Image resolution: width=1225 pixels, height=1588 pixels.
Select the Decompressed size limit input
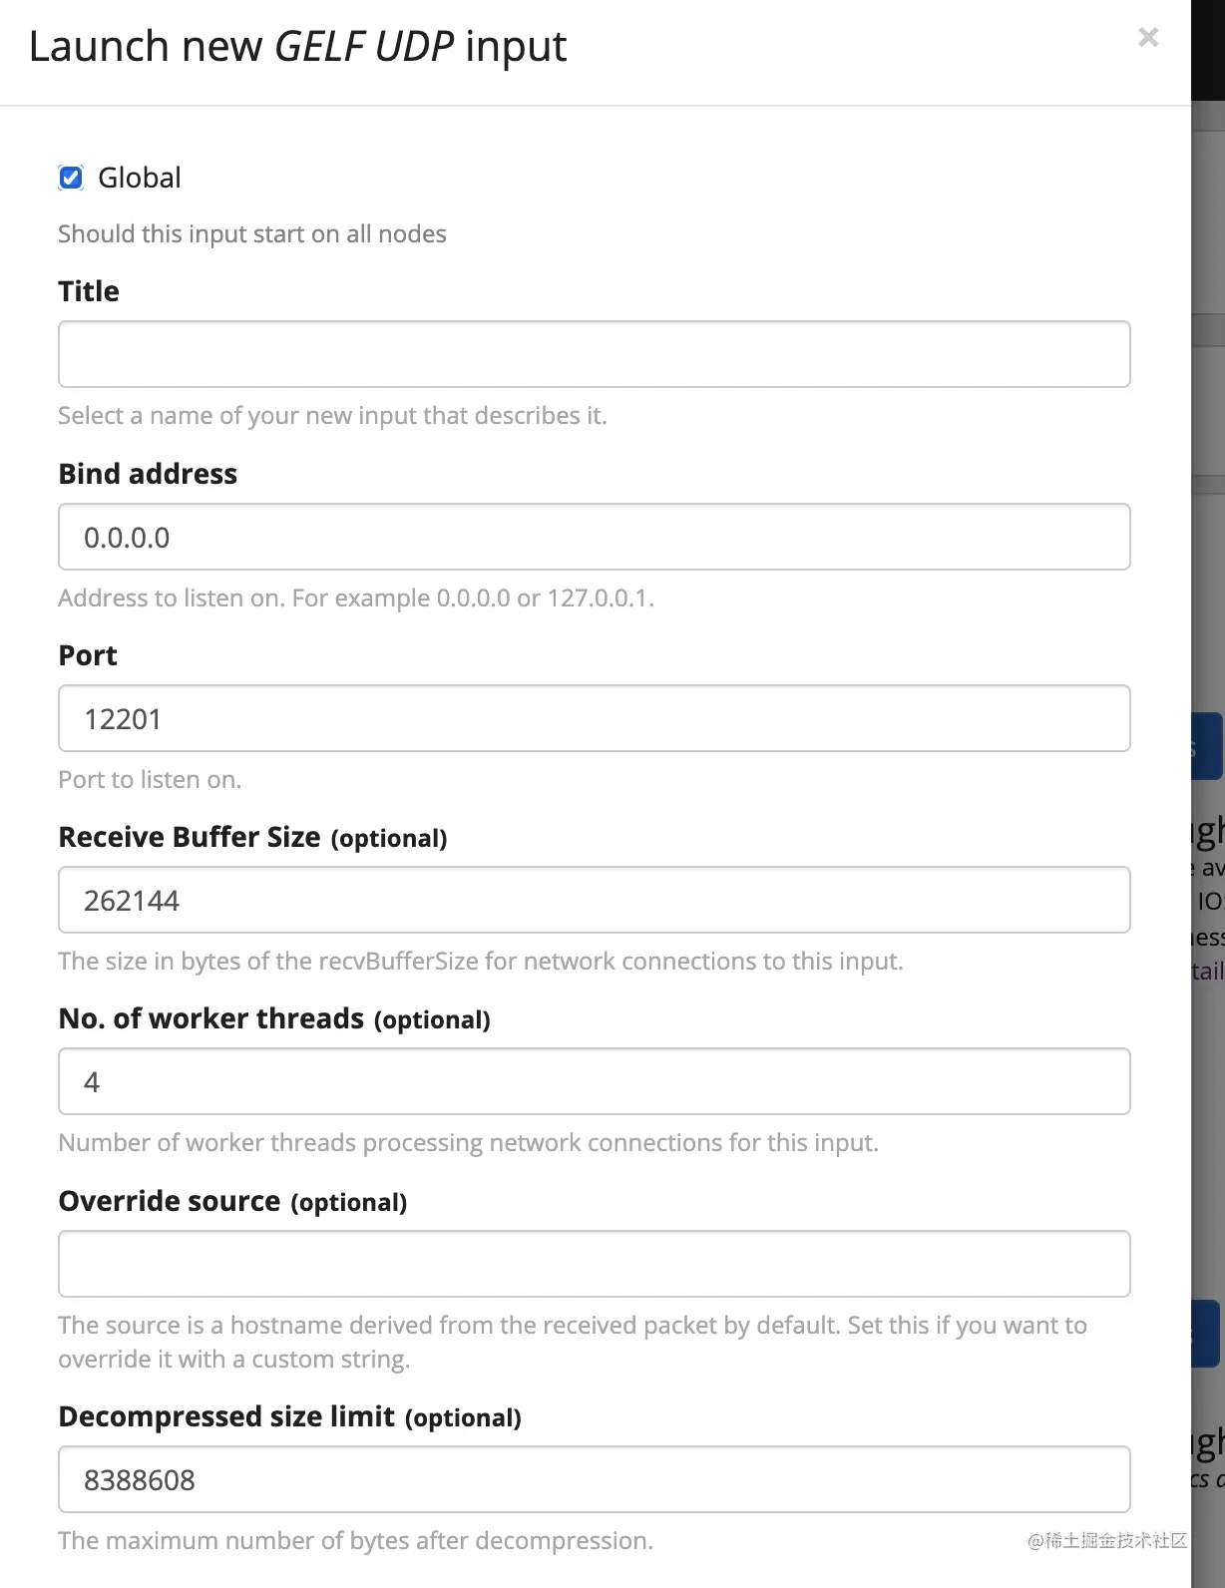594,1479
